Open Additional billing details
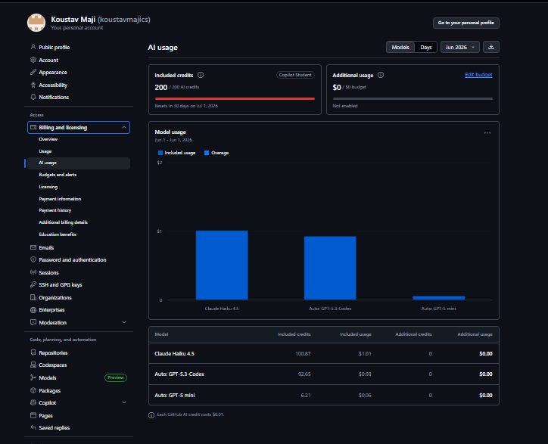 pyautogui.click(x=64, y=222)
